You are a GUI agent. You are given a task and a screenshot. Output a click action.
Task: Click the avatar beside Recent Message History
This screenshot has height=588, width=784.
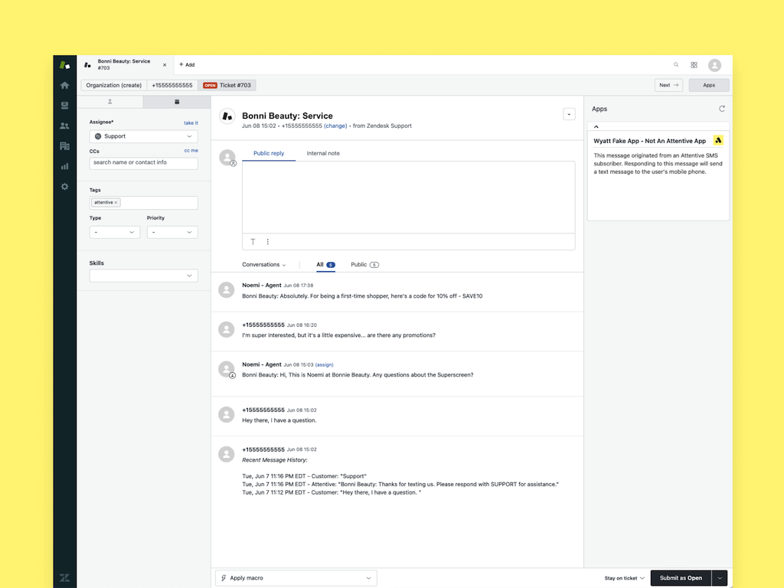(227, 454)
